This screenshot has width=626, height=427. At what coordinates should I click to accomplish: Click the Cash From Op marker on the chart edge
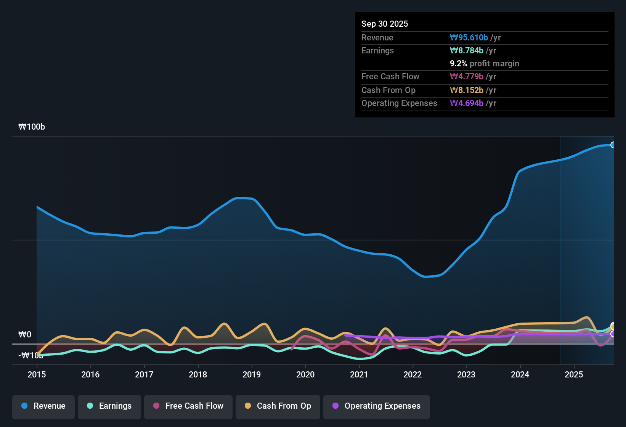tap(613, 326)
